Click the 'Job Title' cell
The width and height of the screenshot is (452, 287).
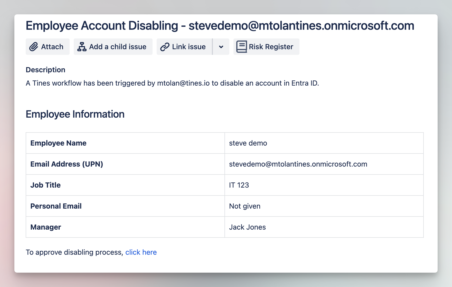pos(125,185)
